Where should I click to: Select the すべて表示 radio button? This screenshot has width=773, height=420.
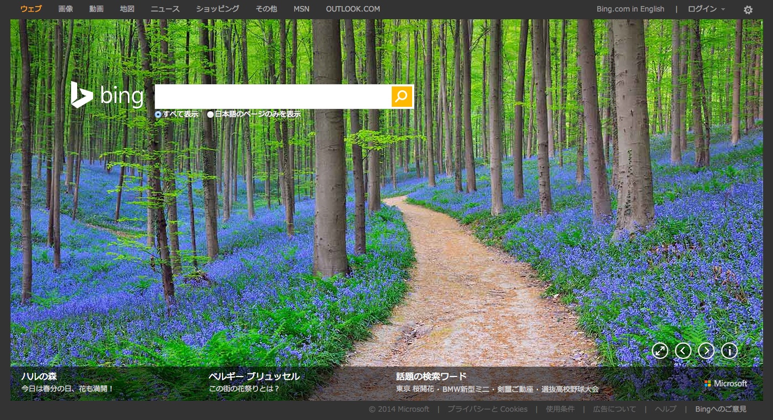click(158, 114)
